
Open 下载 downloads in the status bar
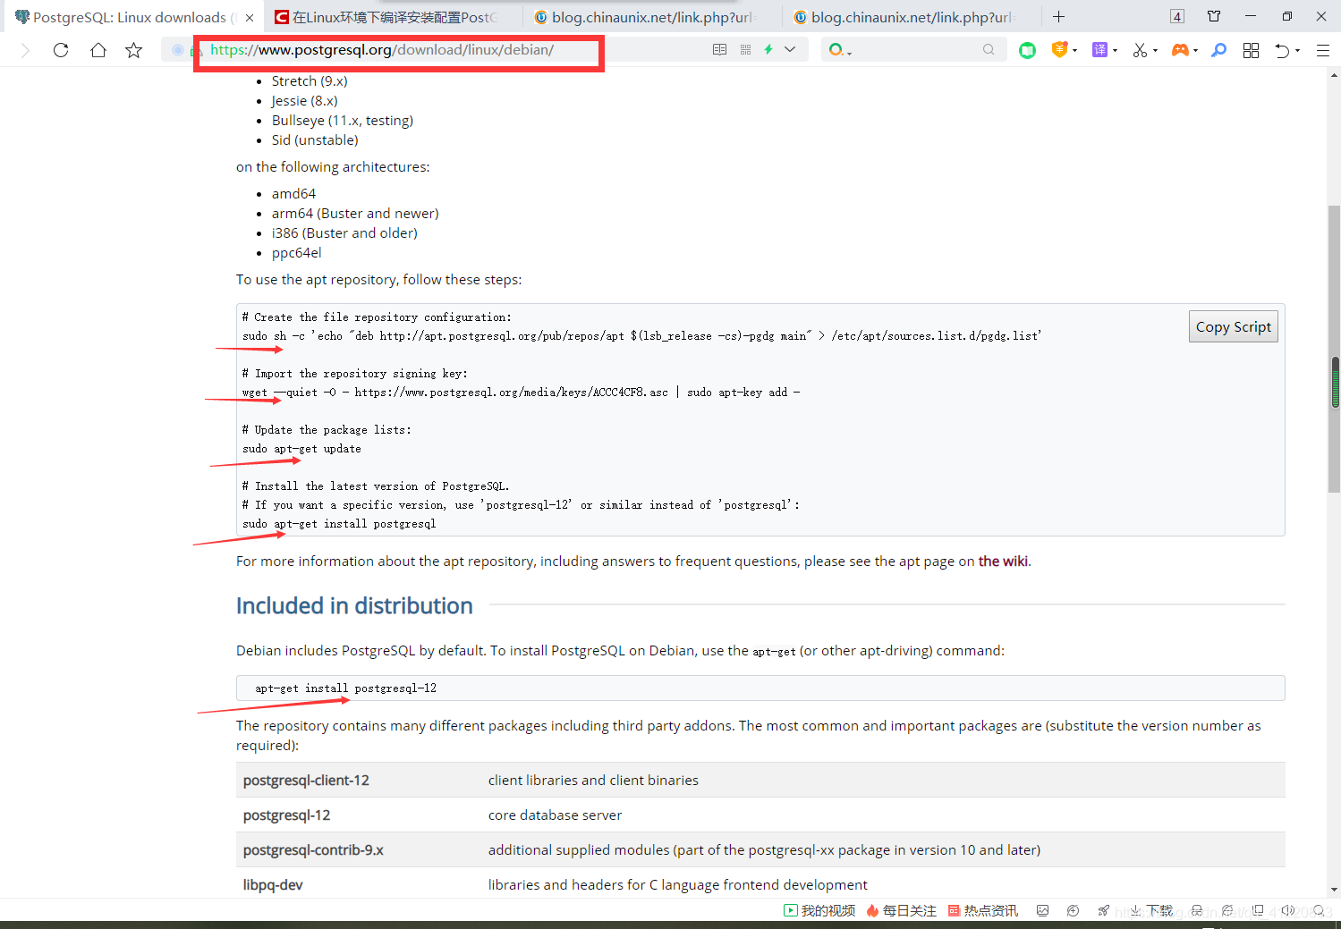click(1151, 910)
